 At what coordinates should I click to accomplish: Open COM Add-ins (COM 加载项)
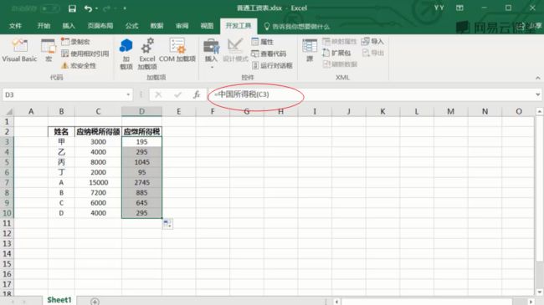177,51
